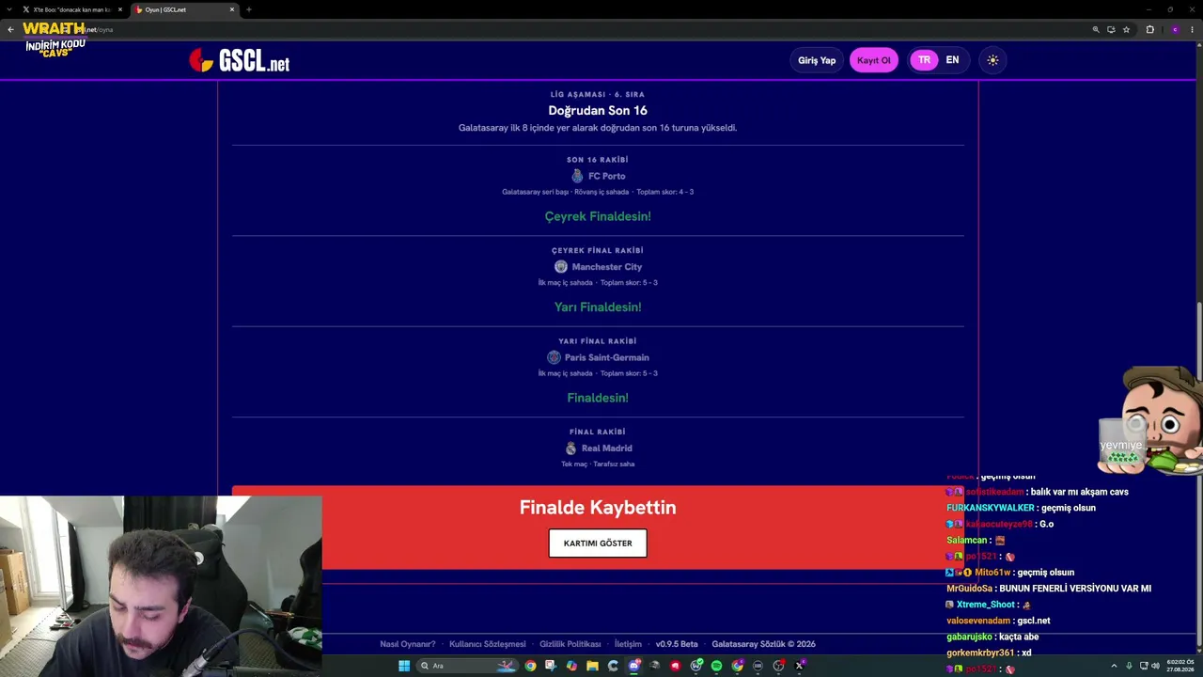Click the FC Porto opponent name
Image resolution: width=1203 pixels, height=677 pixels.
[606, 176]
